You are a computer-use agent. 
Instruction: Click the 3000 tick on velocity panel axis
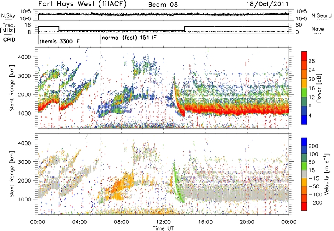click(24, 162)
